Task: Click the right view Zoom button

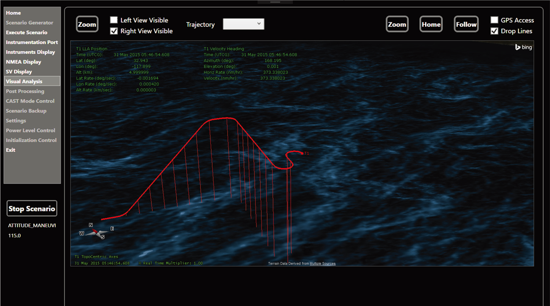Action: [397, 25]
